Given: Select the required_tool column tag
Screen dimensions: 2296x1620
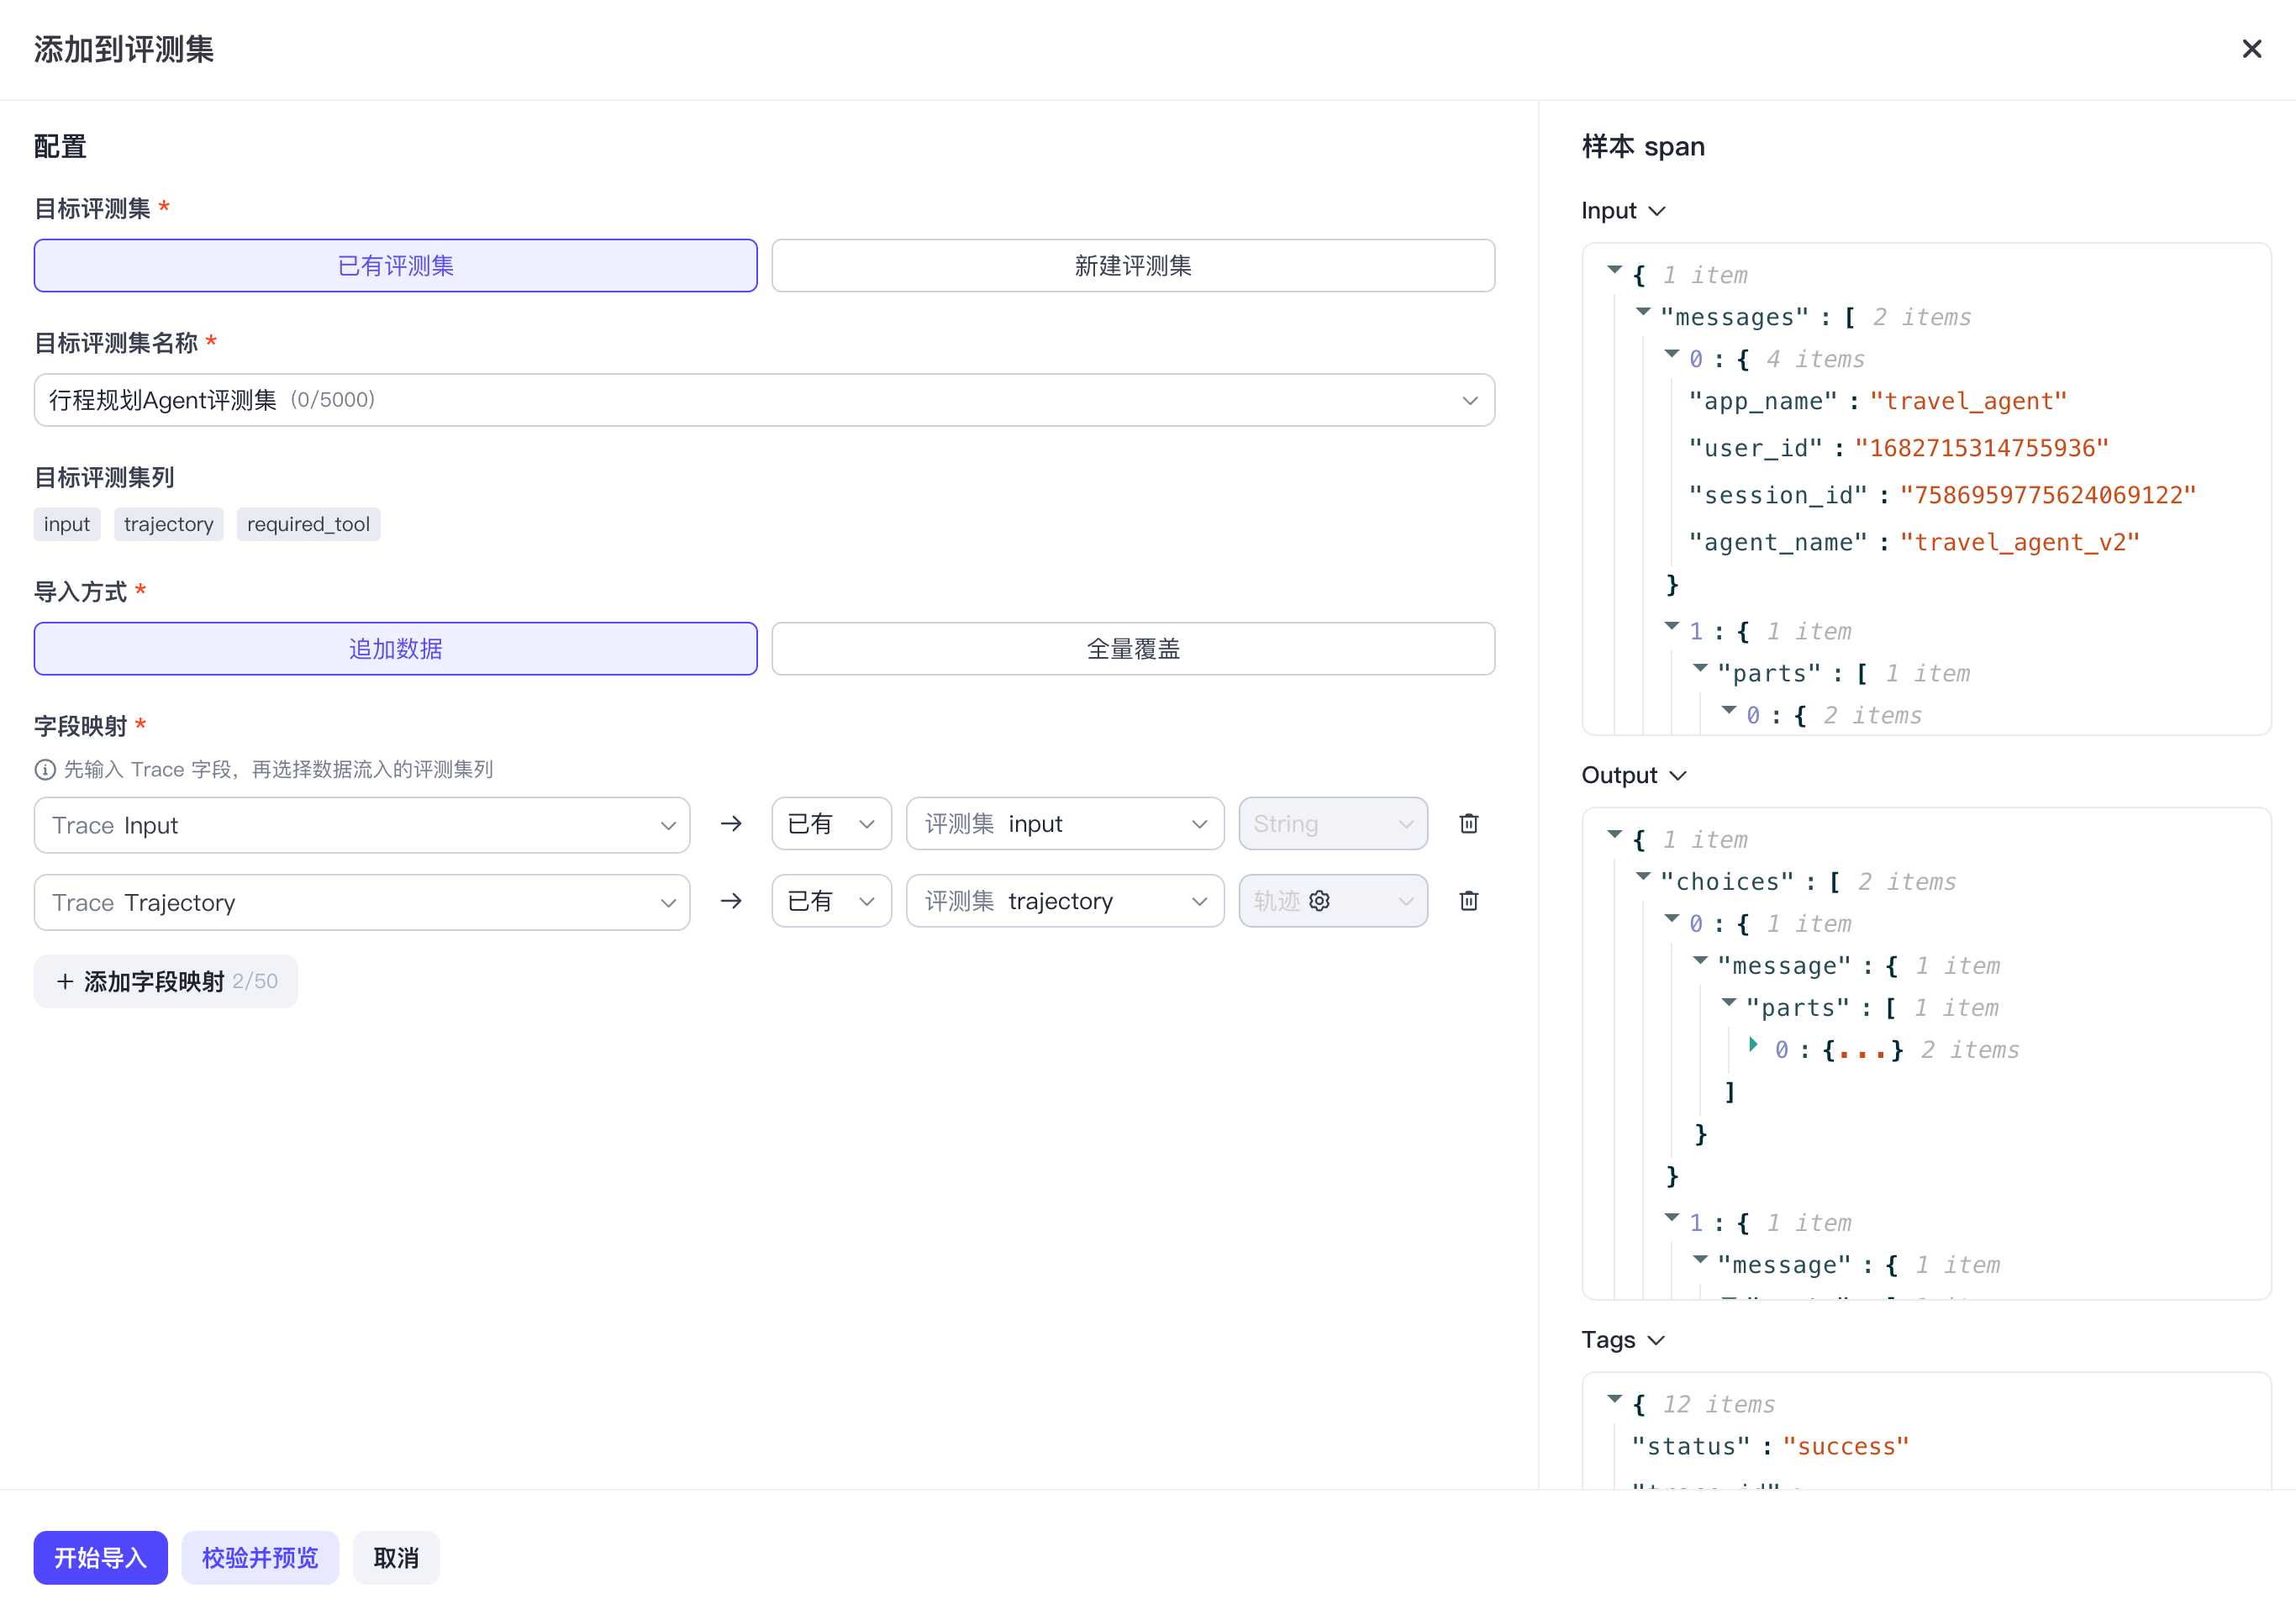Looking at the screenshot, I should (x=308, y=524).
